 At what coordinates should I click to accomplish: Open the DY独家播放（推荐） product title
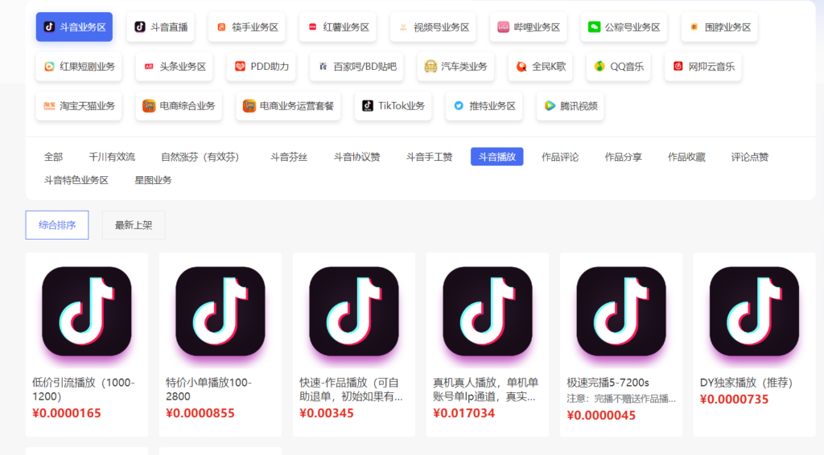coord(746,383)
